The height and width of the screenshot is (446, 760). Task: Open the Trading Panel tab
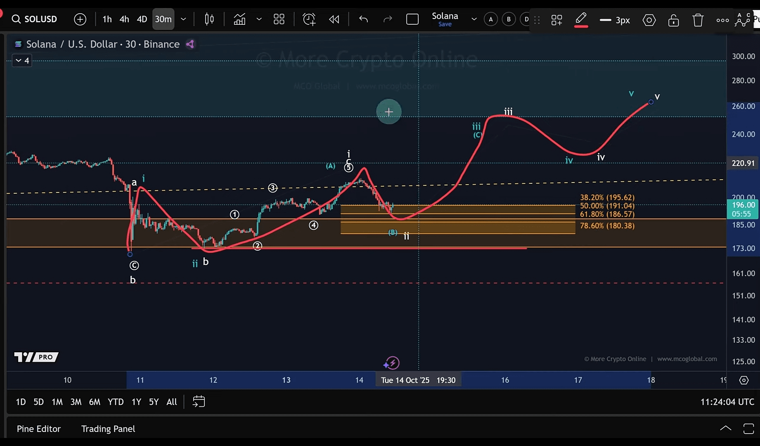(108, 429)
